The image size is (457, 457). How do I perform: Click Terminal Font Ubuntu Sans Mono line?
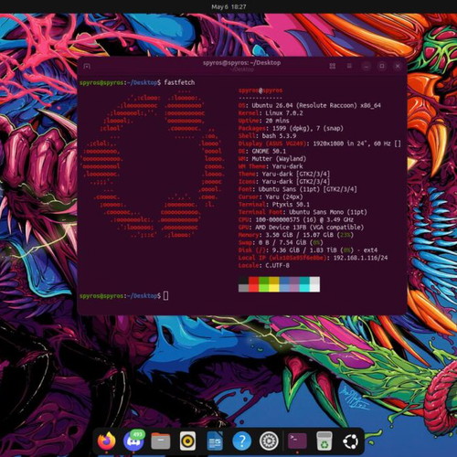(x=303, y=212)
